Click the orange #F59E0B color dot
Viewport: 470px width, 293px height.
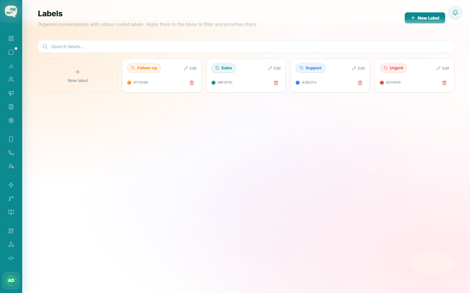tap(129, 83)
